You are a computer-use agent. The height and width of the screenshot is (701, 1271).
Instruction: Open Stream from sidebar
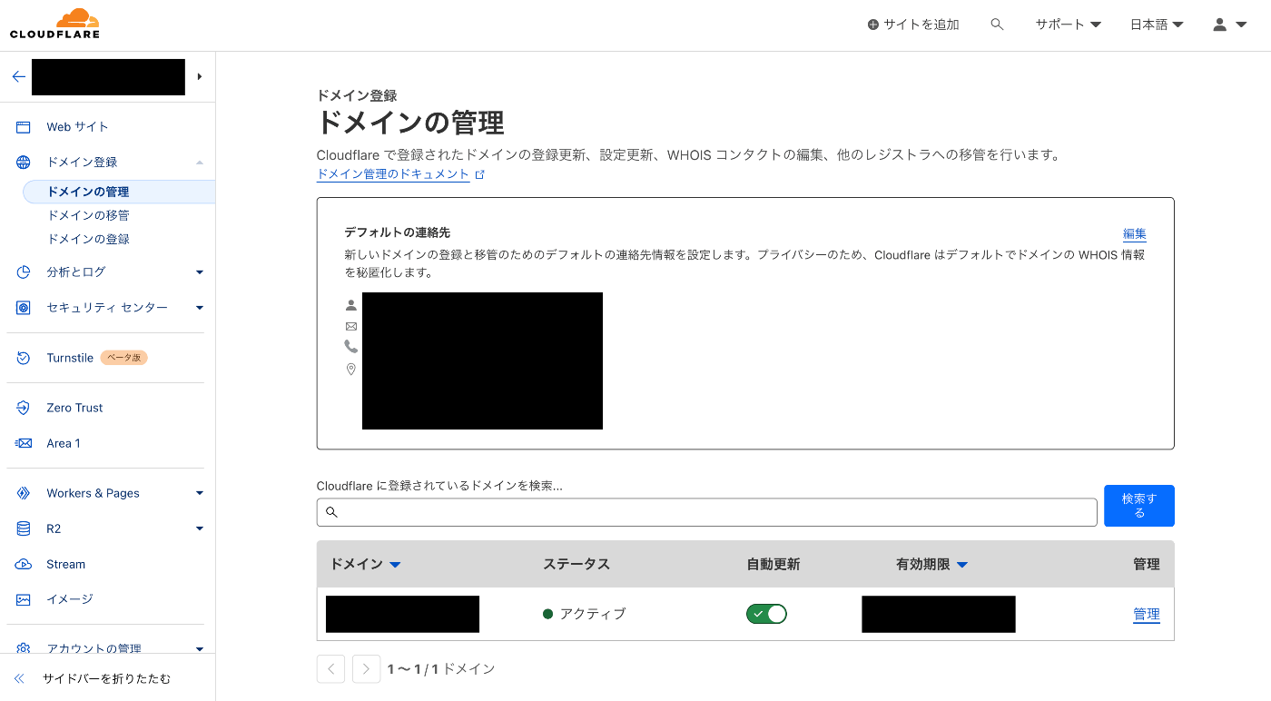[65, 564]
